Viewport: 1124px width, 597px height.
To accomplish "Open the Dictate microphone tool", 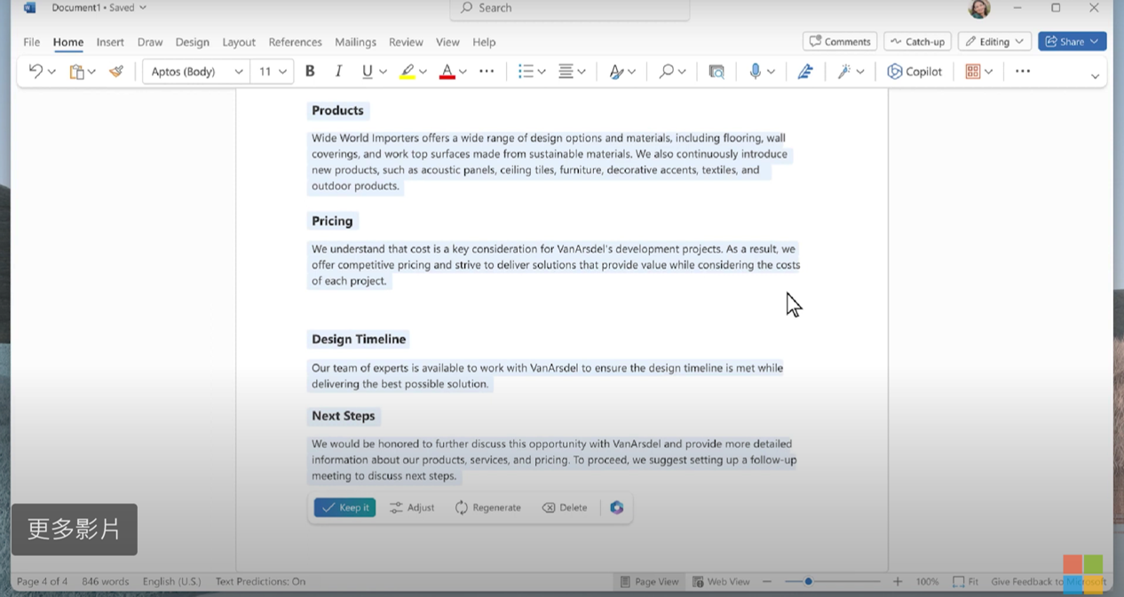I will pyautogui.click(x=755, y=72).
